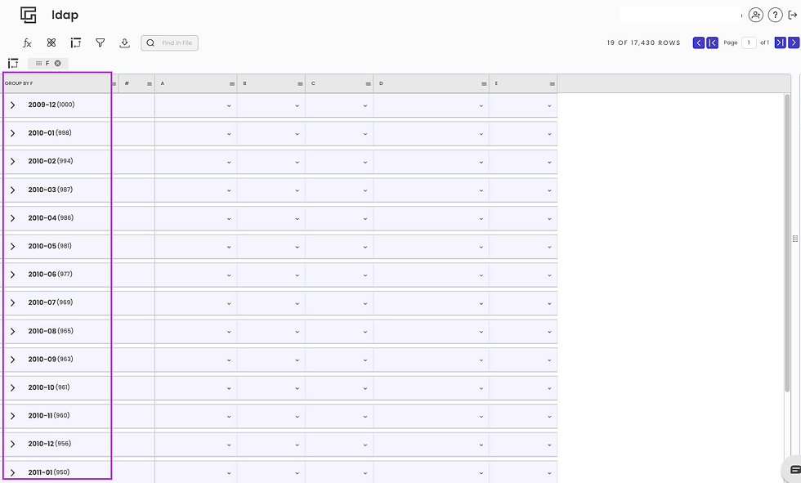Screen dimensions: 801x483
Task: Open column A dropdown in 2009-12 row
Action: 229,105
